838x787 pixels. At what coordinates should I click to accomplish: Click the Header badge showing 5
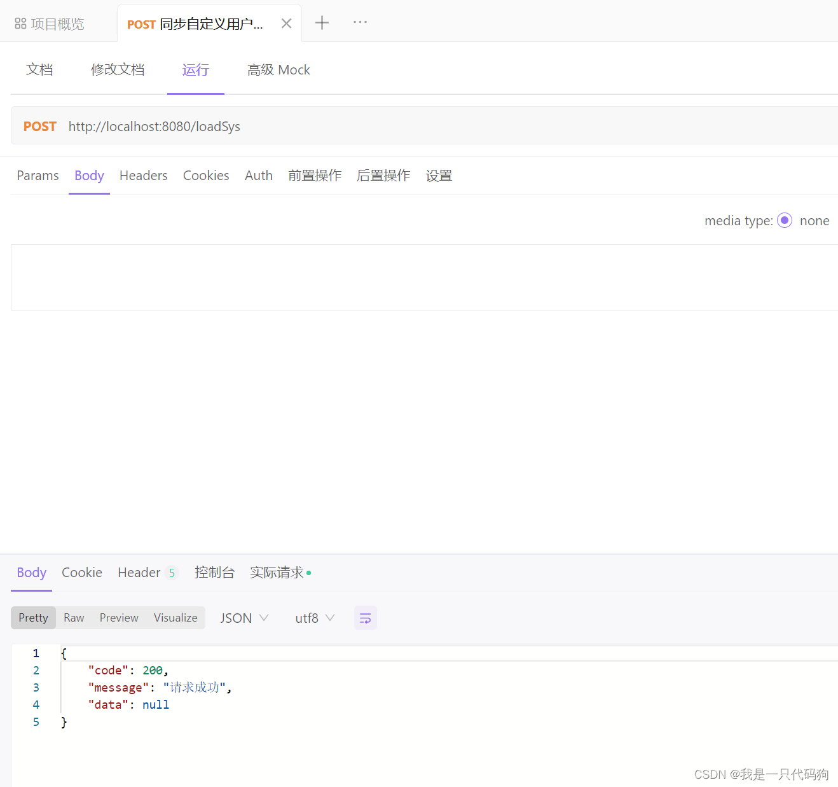[x=172, y=573]
